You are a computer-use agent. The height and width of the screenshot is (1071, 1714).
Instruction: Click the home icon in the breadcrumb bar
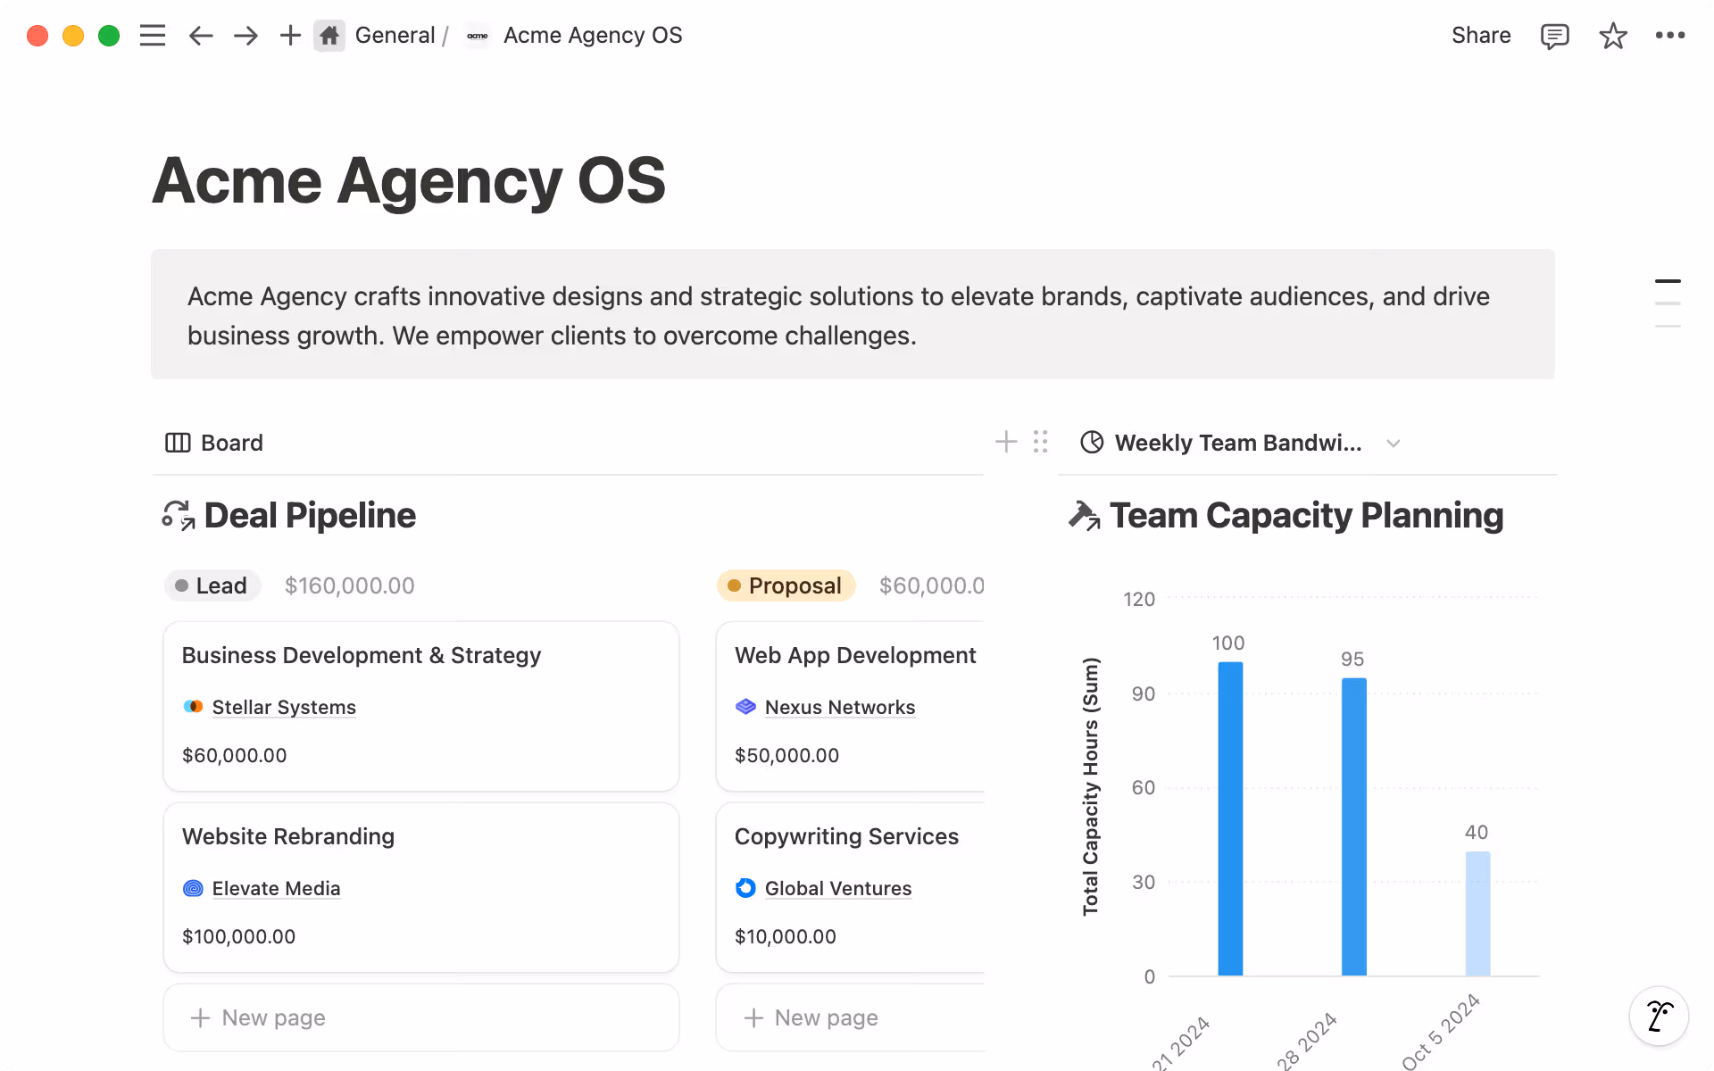pyautogui.click(x=329, y=35)
